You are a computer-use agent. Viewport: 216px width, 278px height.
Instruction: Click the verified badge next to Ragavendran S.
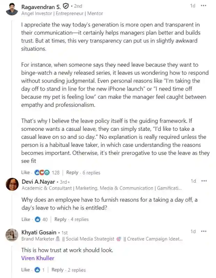coord(65,6)
